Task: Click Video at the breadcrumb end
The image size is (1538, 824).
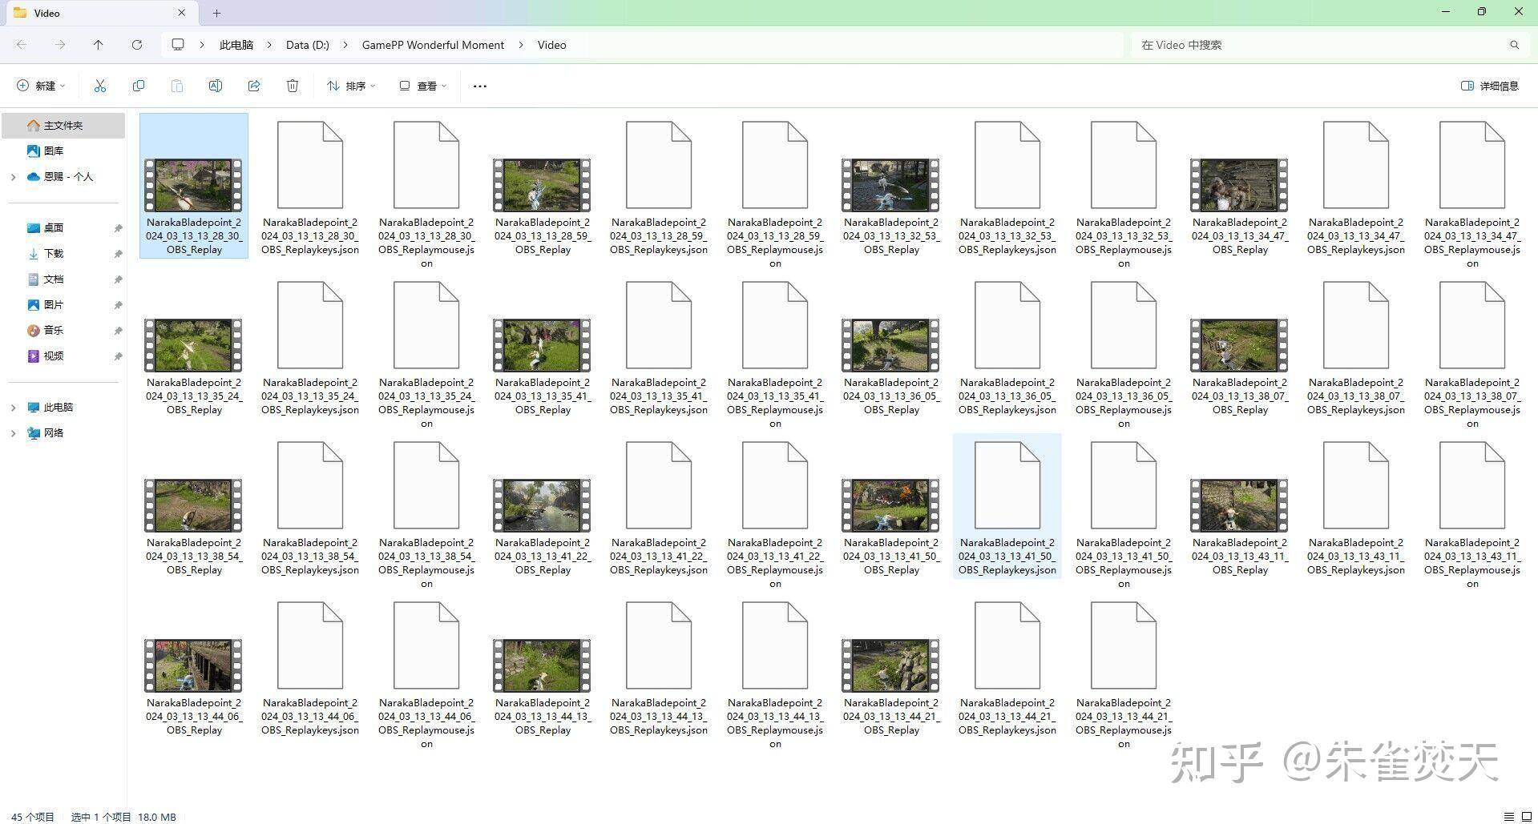Action: pyautogui.click(x=551, y=45)
